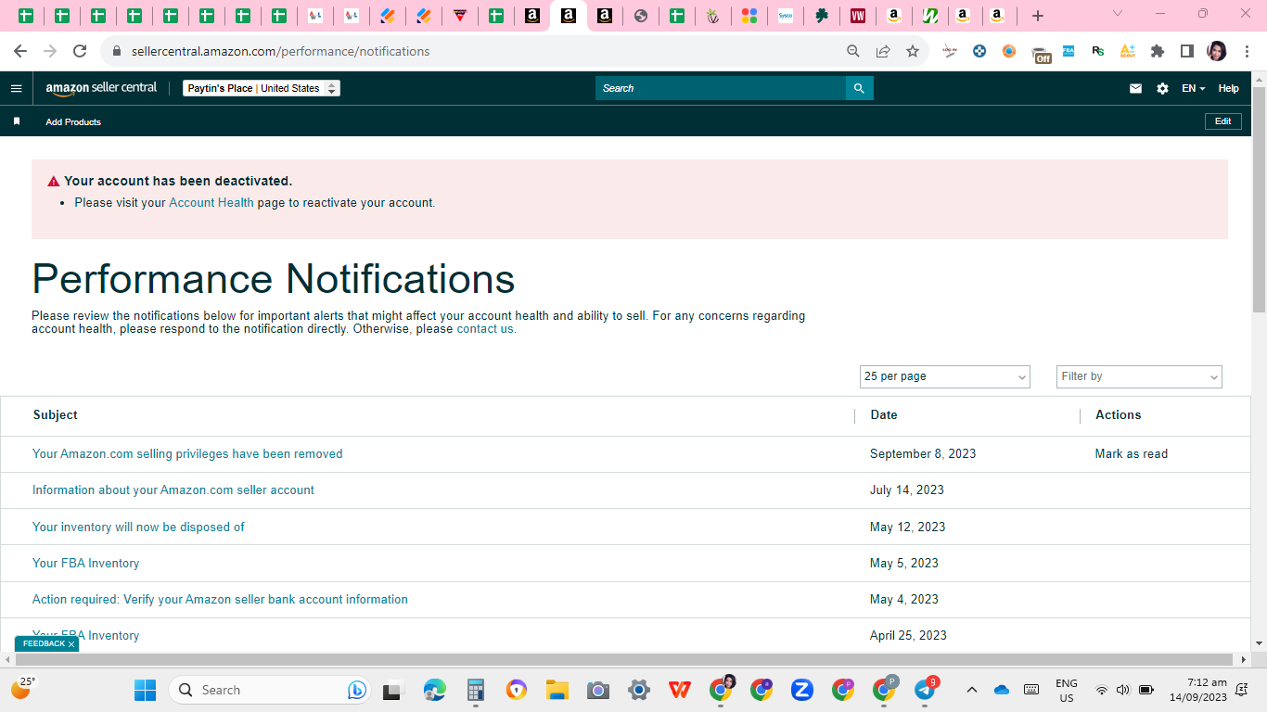Click the horizontal scrollbar at the page bottom
This screenshot has width=1267, height=712.
[x=625, y=659]
